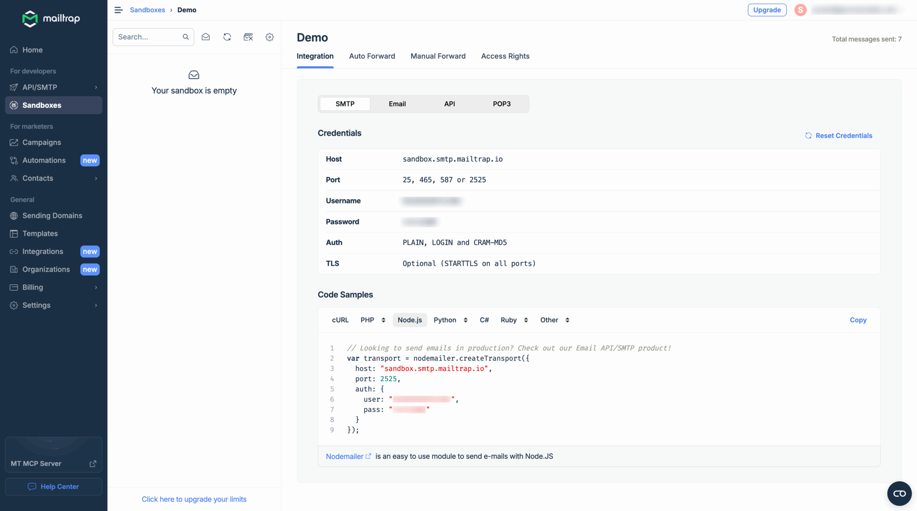Image resolution: width=917 pixels, height=511 pixels.
Task: Switch to the Auto Forward tab
Action: point(372,56)
